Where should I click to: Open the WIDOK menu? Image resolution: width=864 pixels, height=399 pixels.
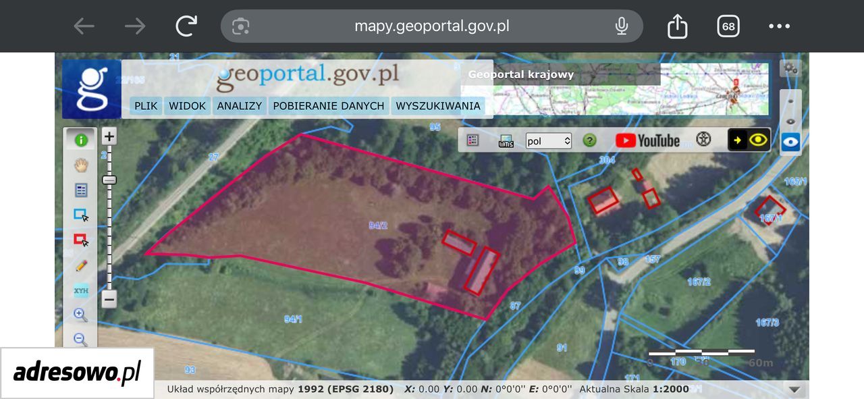click(x=187, y=106)
